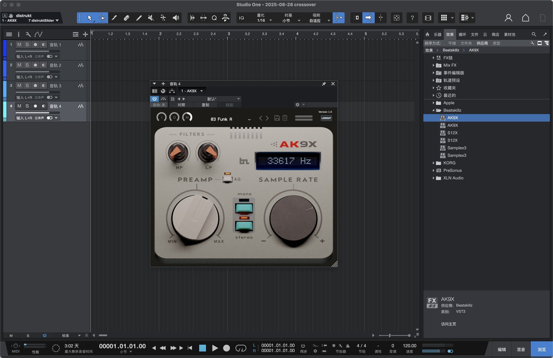The height and width of the screenshot is (358, 553).
Task: Switch to 商店 browser tab
Action: coord(495,35)
